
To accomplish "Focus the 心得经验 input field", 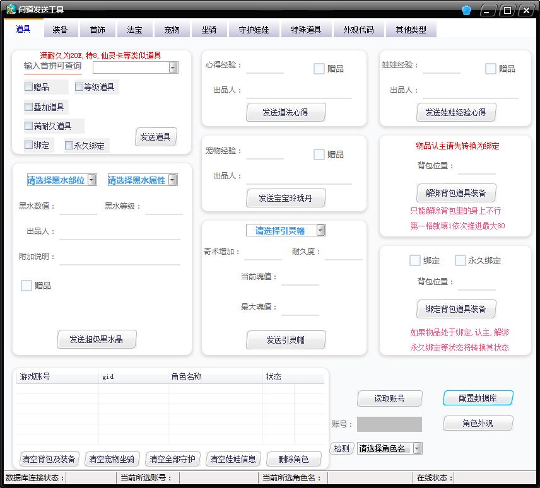I will (x=265, y=67).
